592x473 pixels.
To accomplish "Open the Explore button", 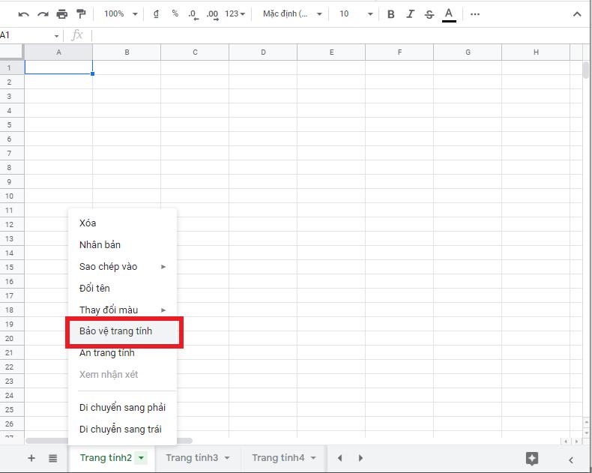I will click(x=532, y=459).
